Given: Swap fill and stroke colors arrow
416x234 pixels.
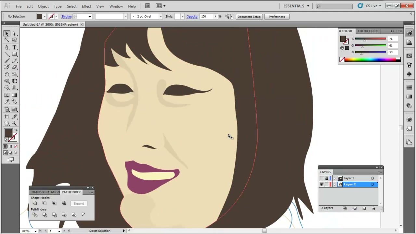Looking at the screenshot, I should (16, 130).
